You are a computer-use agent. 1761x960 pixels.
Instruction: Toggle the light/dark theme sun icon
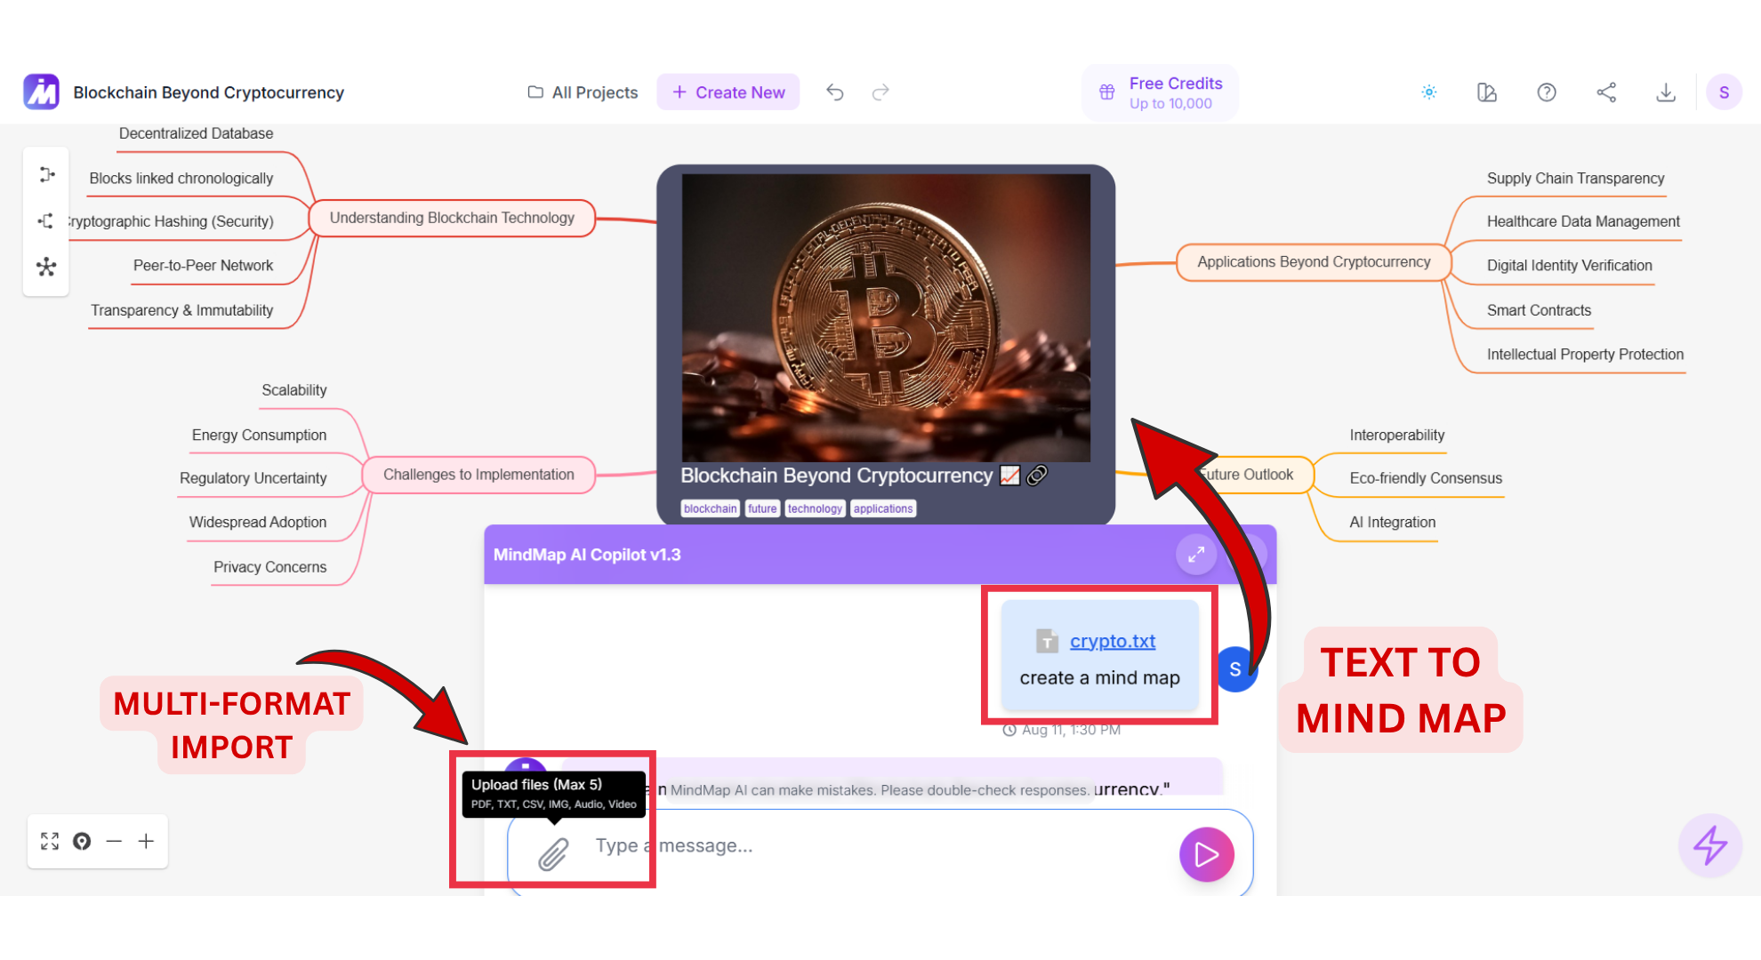pyautogui.click(x=1429, y=92)
